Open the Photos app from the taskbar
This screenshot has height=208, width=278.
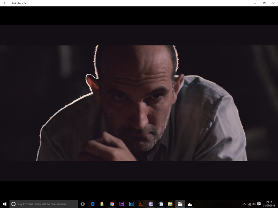coord(190,204)
